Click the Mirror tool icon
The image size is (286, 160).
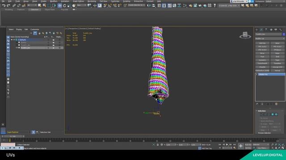tap(149, 5)
